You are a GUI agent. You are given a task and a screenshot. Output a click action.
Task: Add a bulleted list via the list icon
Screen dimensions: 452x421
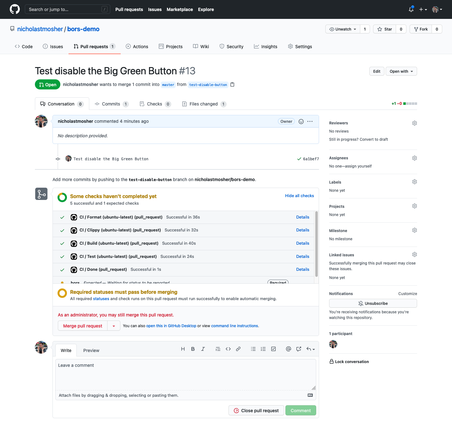pos(253,349)
